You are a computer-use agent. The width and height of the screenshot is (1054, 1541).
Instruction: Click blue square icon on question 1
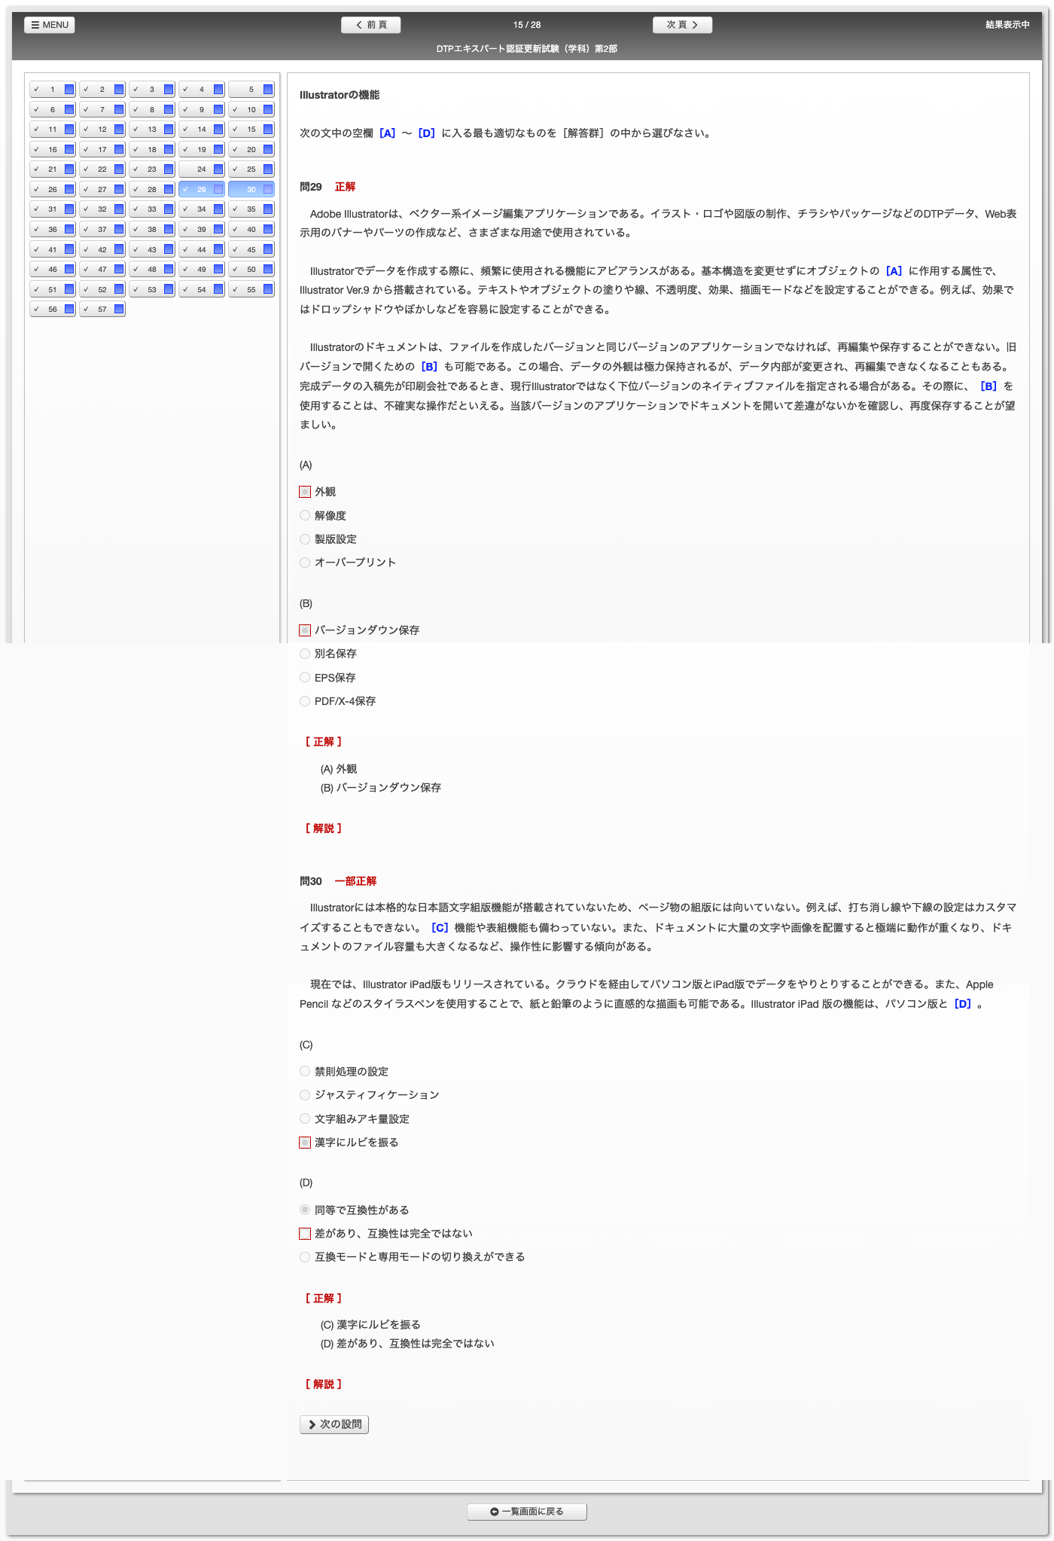[69, 90]
